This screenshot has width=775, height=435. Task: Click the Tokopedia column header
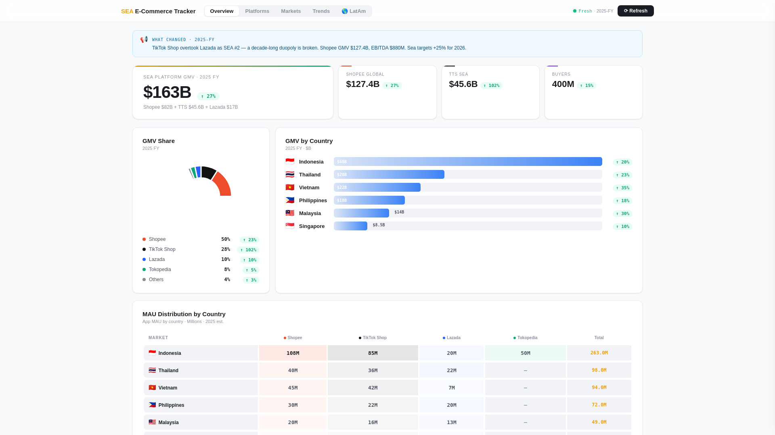coord(525,338)
